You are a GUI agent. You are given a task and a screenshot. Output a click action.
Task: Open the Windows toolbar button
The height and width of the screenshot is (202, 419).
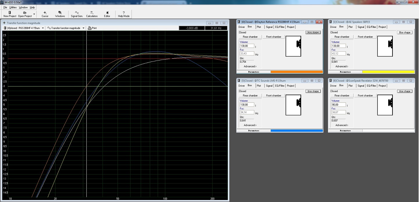pos(60,14)
